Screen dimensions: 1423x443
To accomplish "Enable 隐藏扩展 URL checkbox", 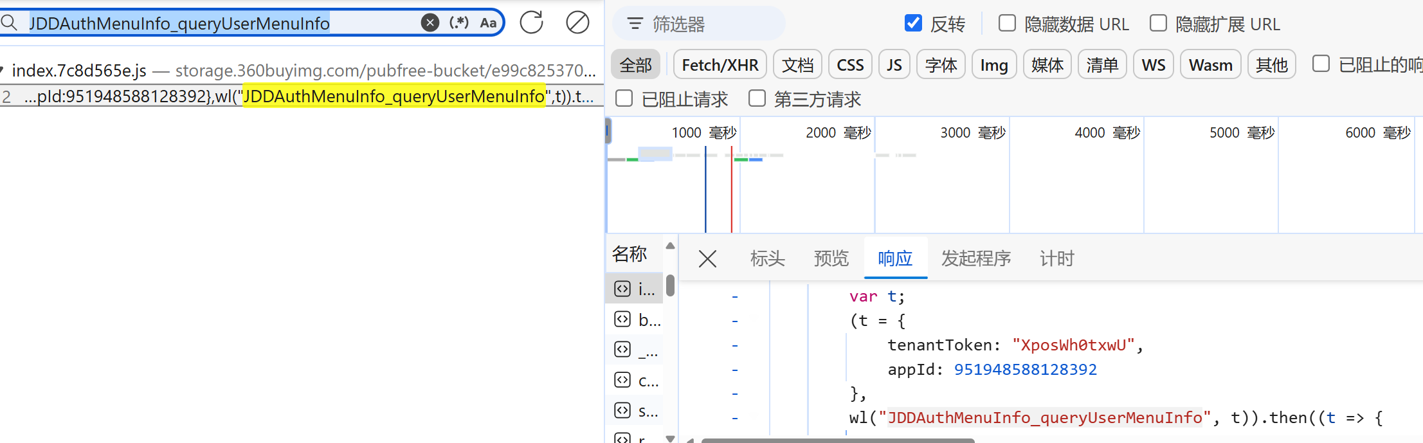I will tap(1158, 24).
